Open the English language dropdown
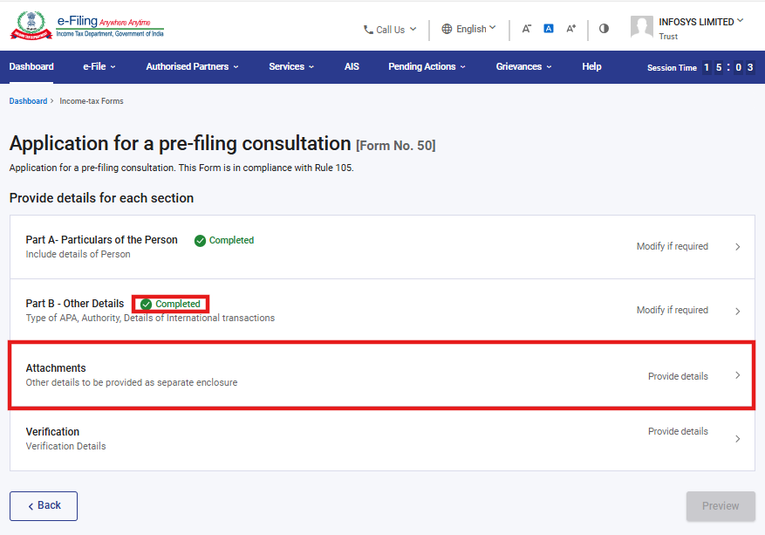 click(x=475, y=29)
